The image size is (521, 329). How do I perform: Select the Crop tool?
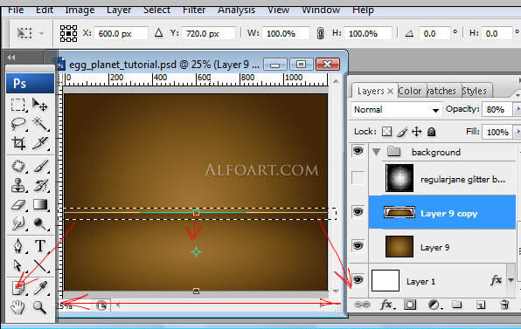point(18,143)
